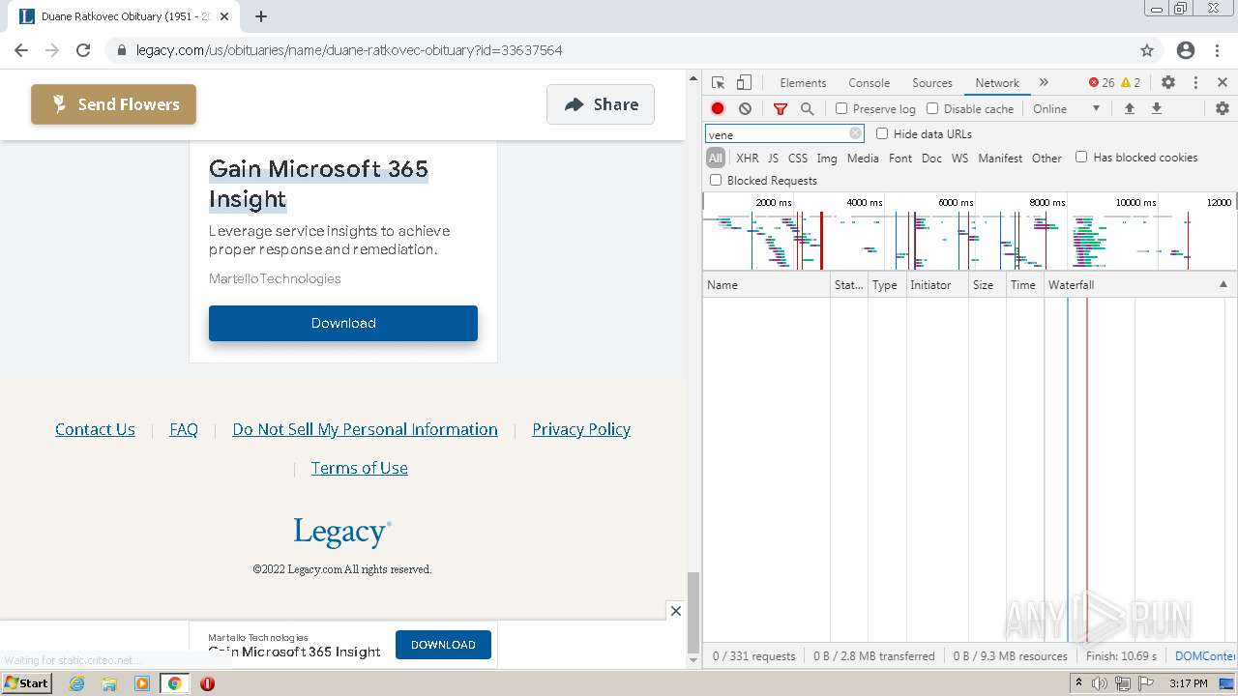Open the Contact Us link
The width and height of the screenshot is (1238, 696).
(x=95, y=429)
